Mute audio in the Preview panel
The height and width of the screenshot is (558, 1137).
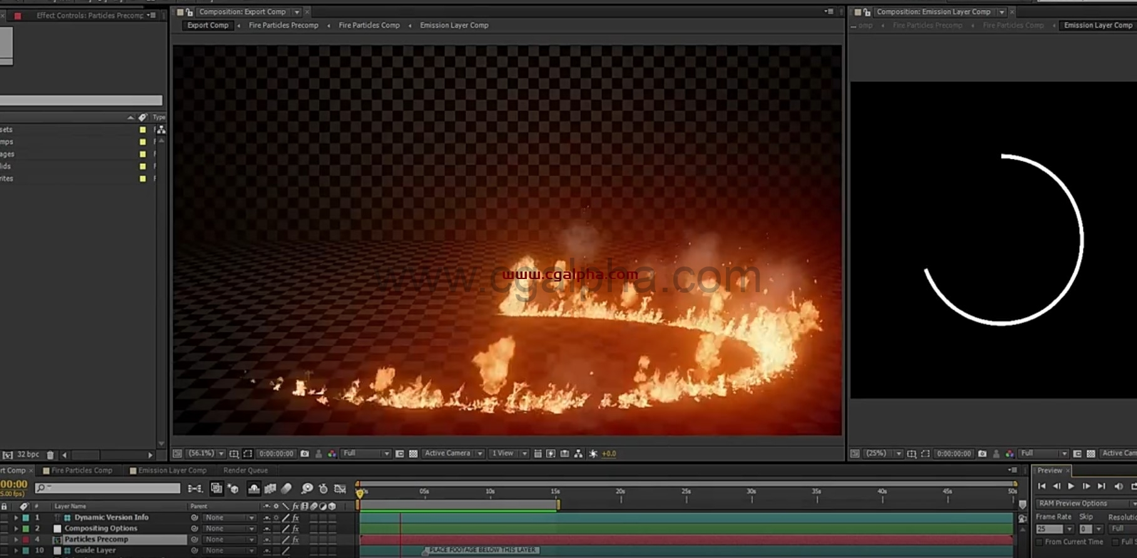coord(1118,486)
